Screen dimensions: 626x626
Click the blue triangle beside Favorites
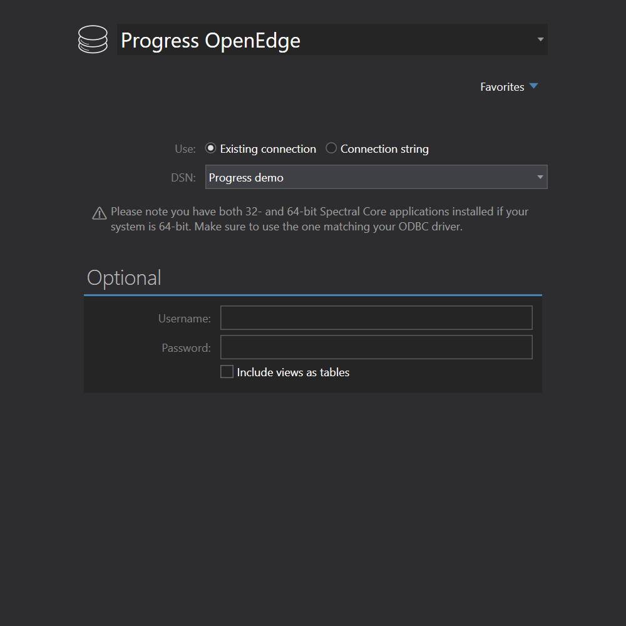533,86
